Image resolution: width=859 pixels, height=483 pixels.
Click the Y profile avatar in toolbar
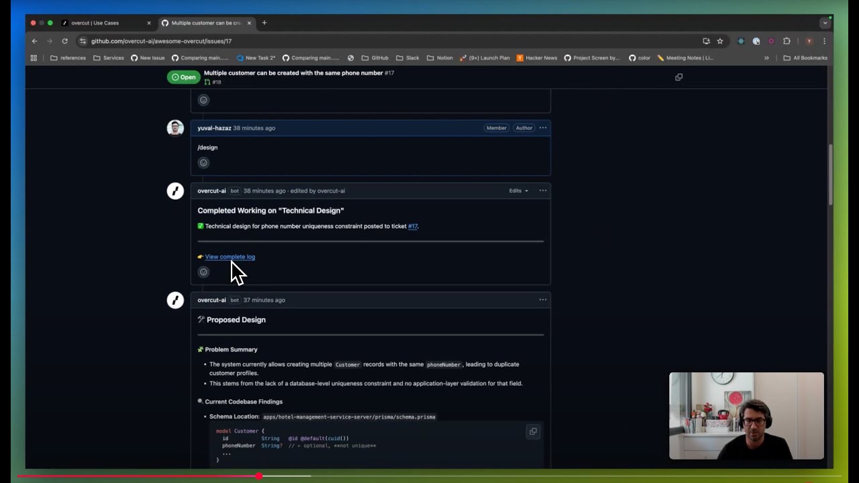pyautogui.click(x=809, y=41)
